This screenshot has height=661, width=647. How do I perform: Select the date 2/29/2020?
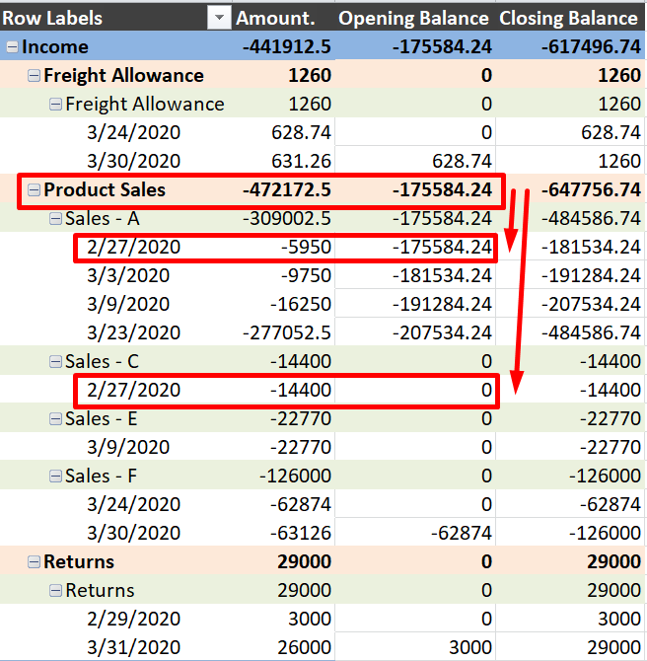pos(133,619)
